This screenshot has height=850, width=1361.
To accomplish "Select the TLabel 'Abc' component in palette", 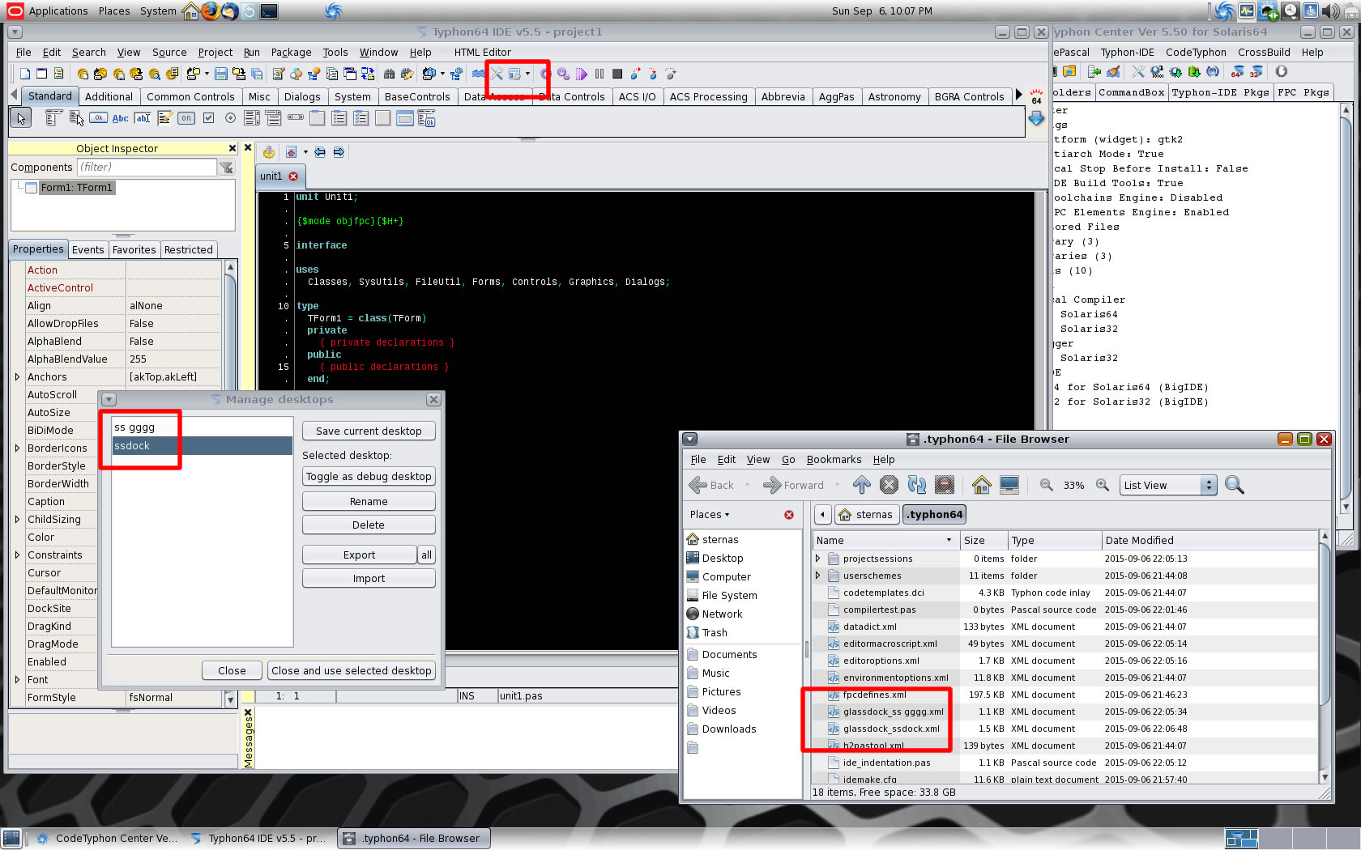I will (x=120, y=118).
